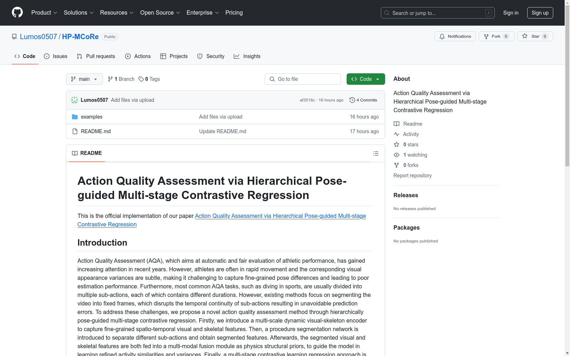Switch to the Code tab

(x=25, y=56)
